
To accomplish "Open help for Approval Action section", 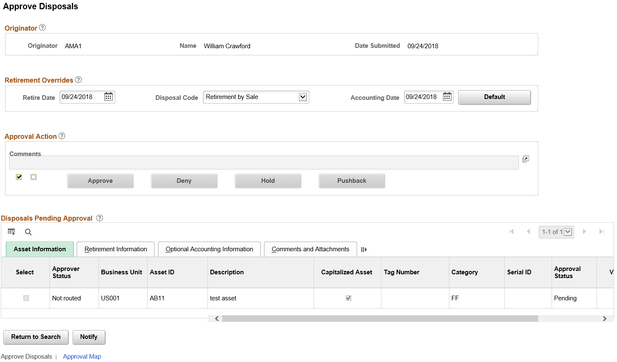I will coord(62,136).
